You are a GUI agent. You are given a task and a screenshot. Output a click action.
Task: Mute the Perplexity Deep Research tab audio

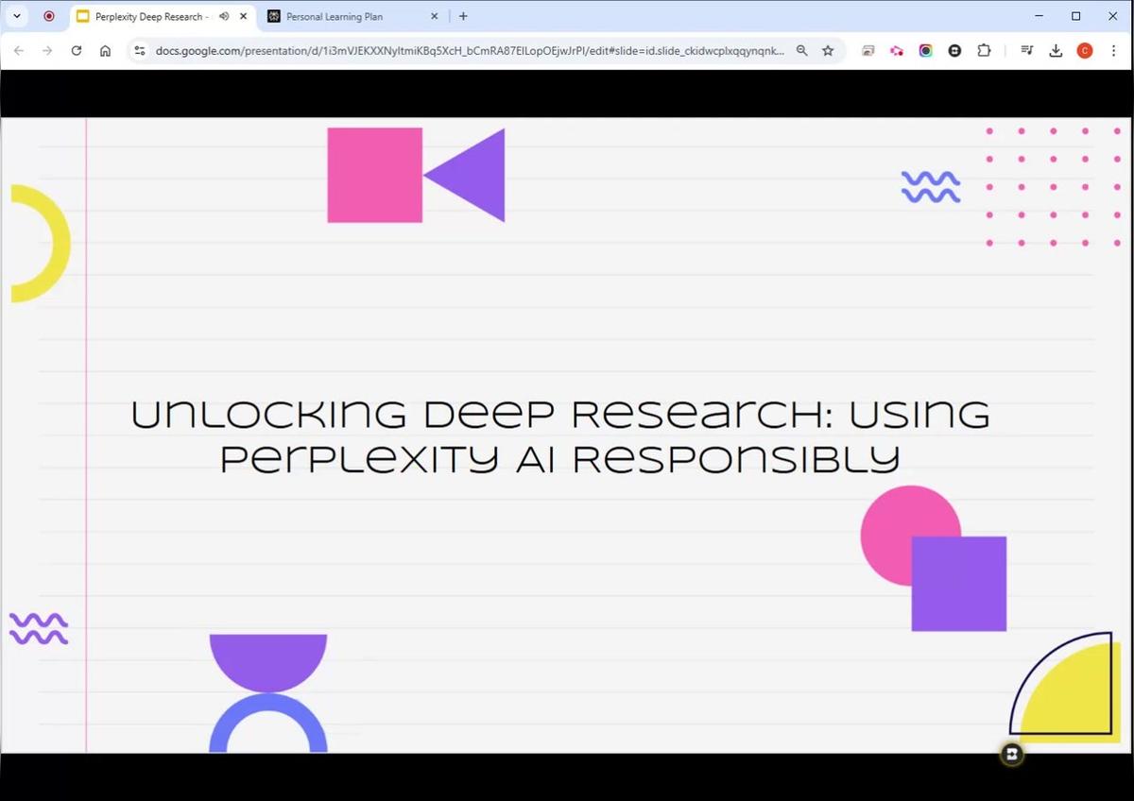tap(224, 16)
